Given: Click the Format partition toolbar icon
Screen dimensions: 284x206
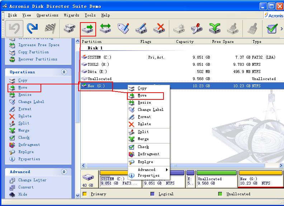Looking at the screenshot, I should 141,28.
